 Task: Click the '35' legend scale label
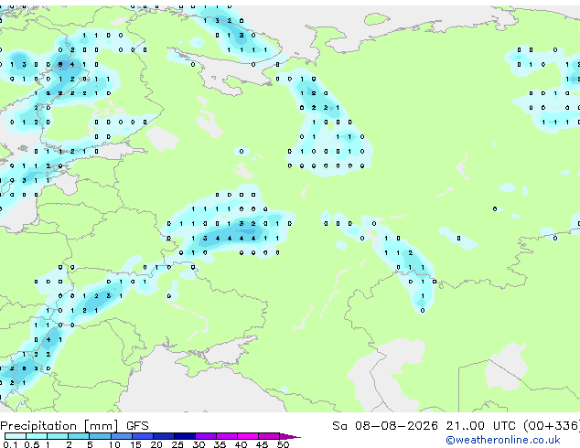point(220,444)
